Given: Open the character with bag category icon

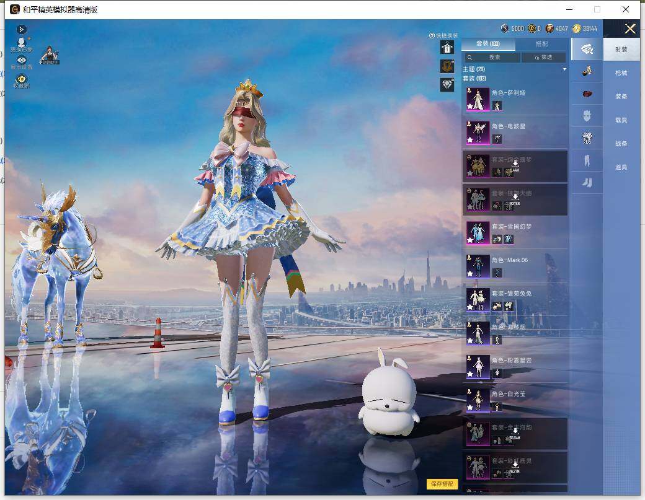Looking at the screenshot, I should pos(587,71).
